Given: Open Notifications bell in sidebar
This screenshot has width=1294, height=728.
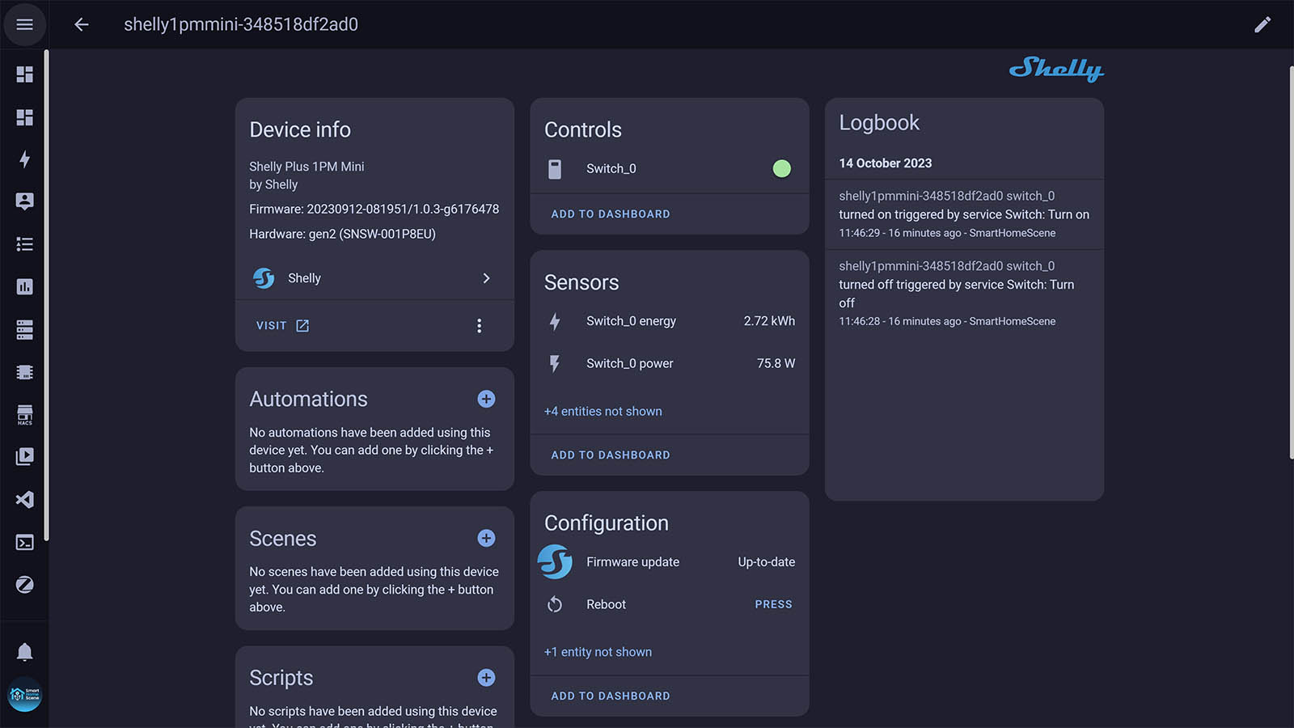Looking at the screenshot, I should 24,652.
